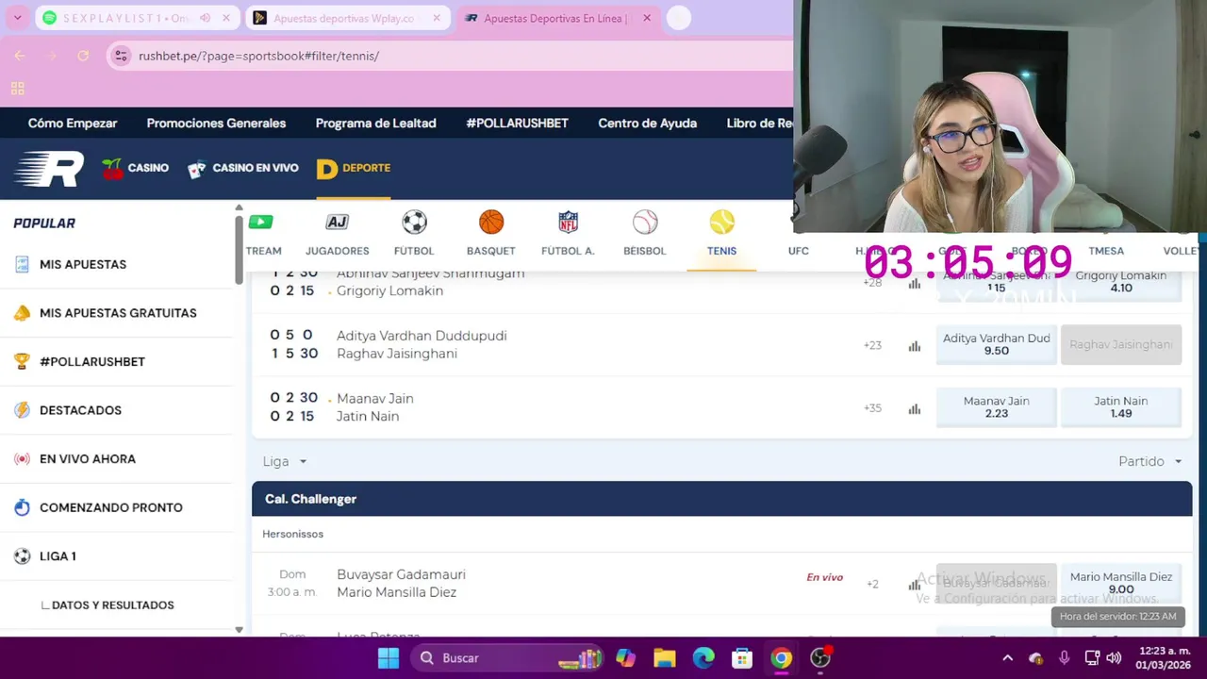Open taskbar clock showing 12:23 a. m.
1207x679 pixels.
1163,658
